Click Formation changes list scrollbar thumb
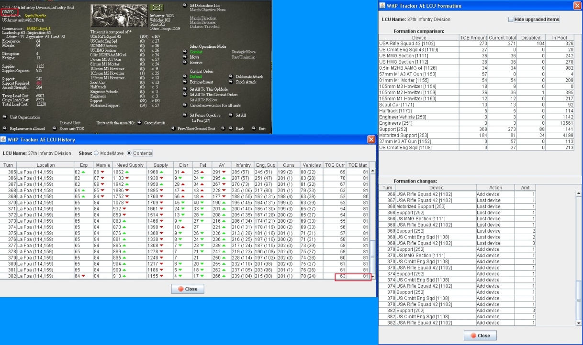This screenshot has height=345, width=583. (x=579, y=300)
